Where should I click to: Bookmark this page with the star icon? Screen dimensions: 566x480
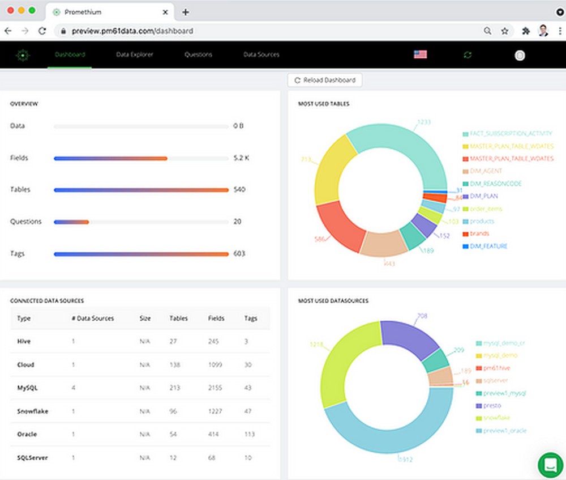pos(505,31)
